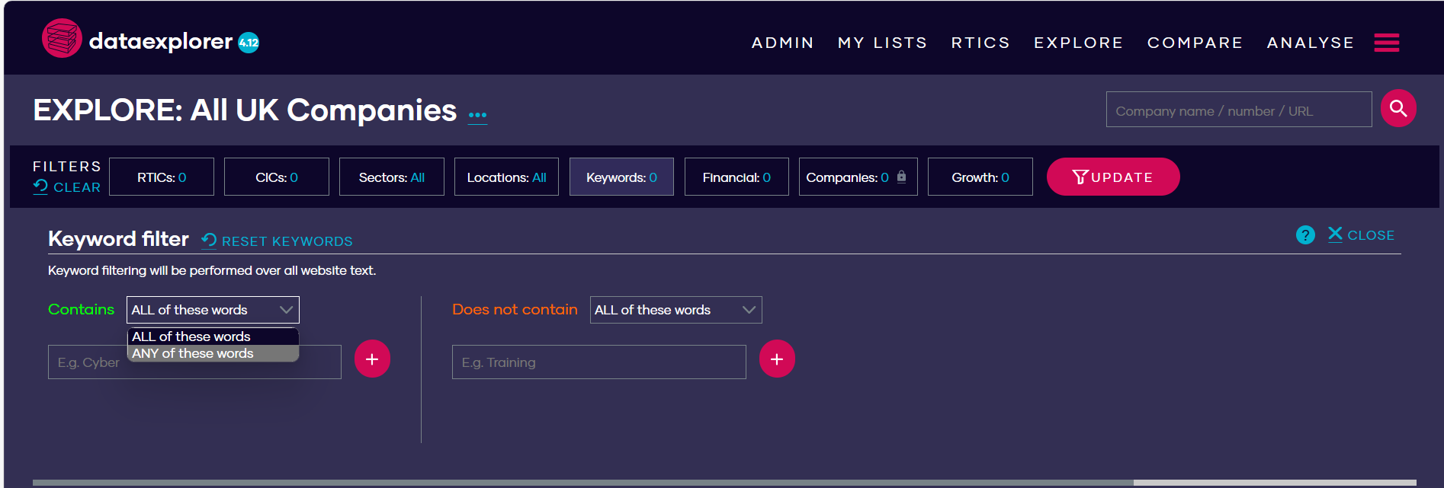Navigate to EXPLORE
This screenshot has width=1444, height=488.
pos(1078,43)
